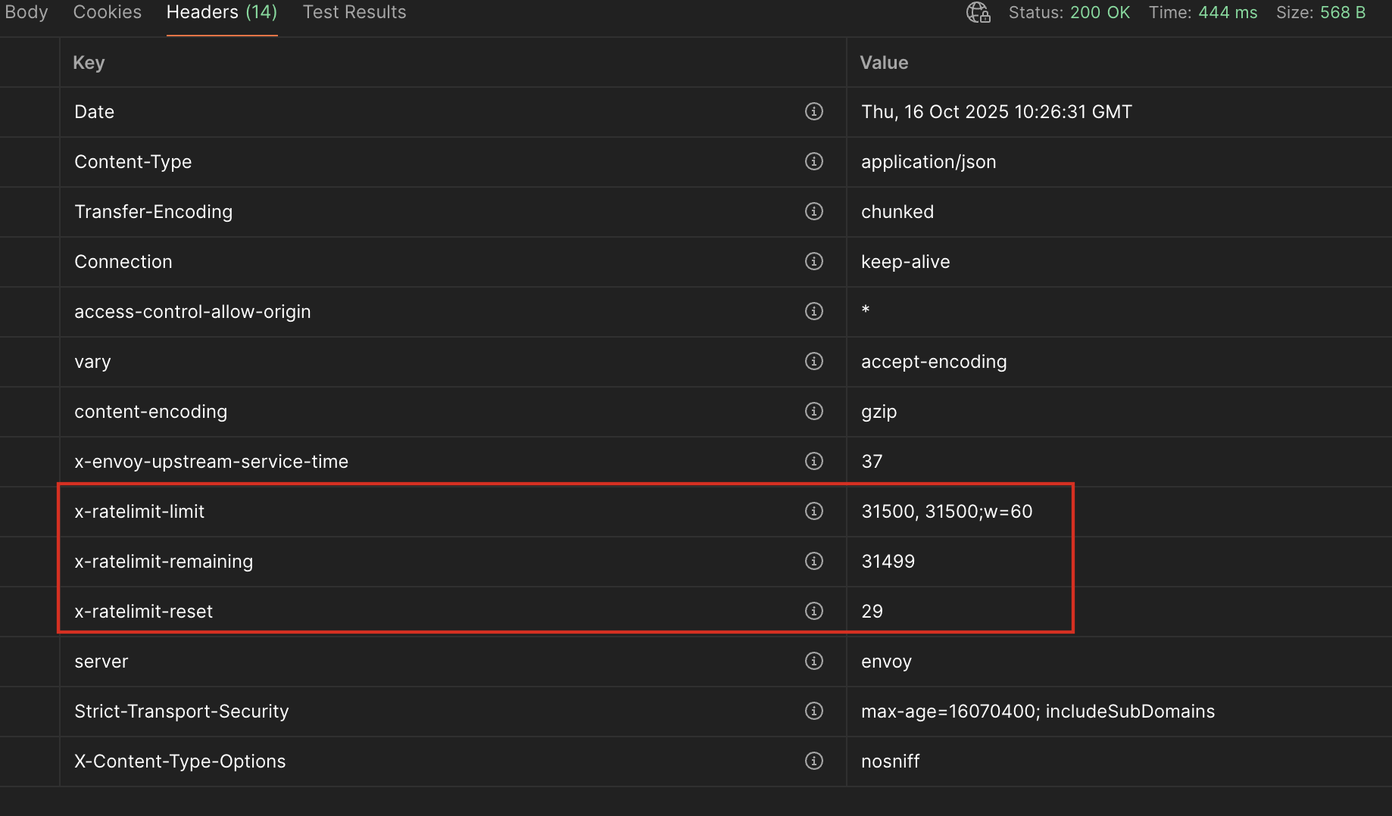This screenshot has height=816, width=1392.
Task: Select the gzip value
Action: tap(879, 412)
